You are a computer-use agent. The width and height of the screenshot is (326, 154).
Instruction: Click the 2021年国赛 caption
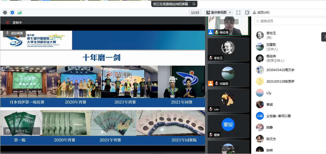click(182, 102)
